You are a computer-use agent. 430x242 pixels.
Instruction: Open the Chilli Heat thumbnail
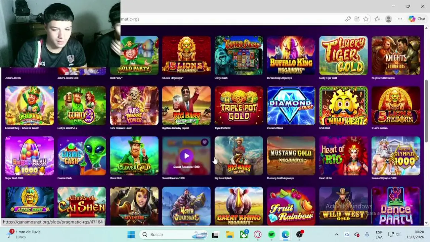click(x=343, y=106)
